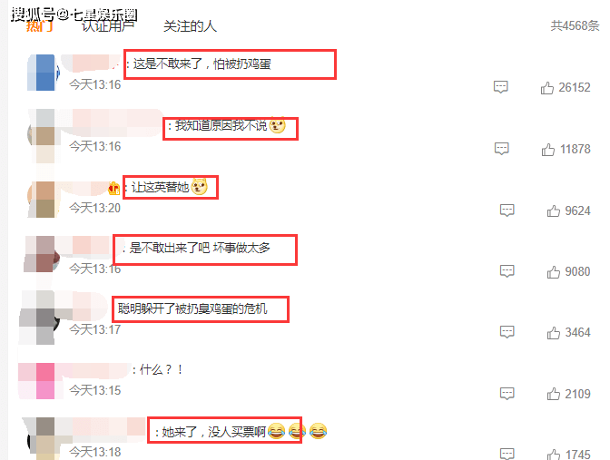Click comment text 让这英替她
This screenshot has width=610, height=460.
pos(160,188)
